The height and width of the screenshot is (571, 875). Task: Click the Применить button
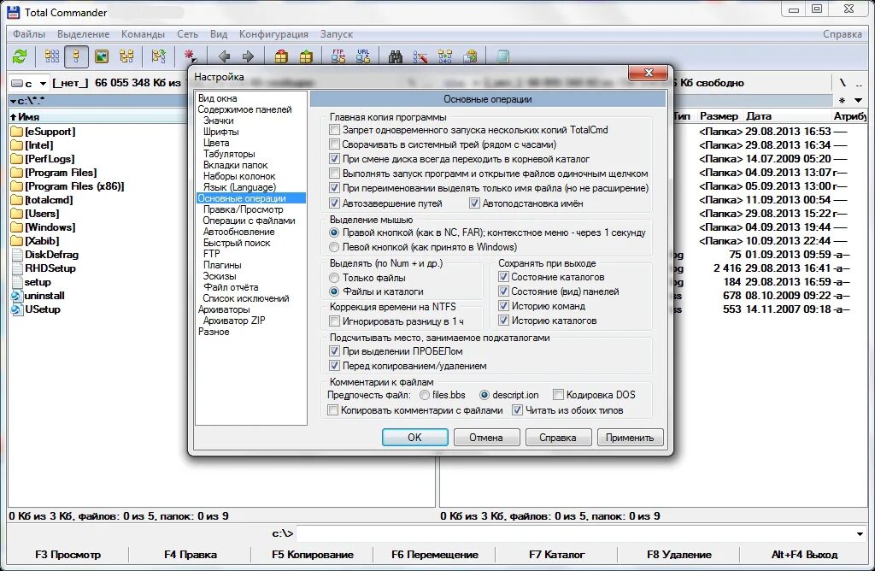click(630, 437)
